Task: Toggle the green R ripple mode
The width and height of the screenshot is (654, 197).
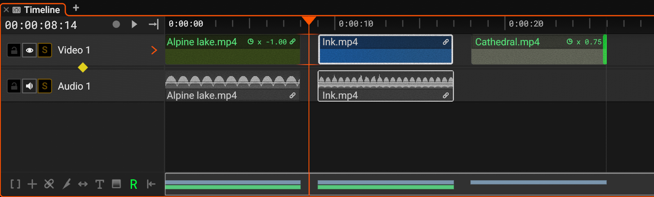Action: click(133, 184)
